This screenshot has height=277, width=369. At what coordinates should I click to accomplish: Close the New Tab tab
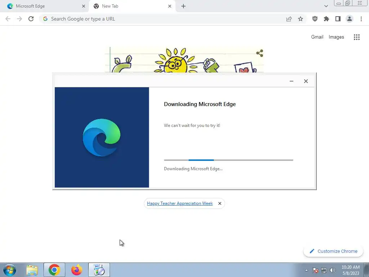pyautogui.click(x=170, y=6)
